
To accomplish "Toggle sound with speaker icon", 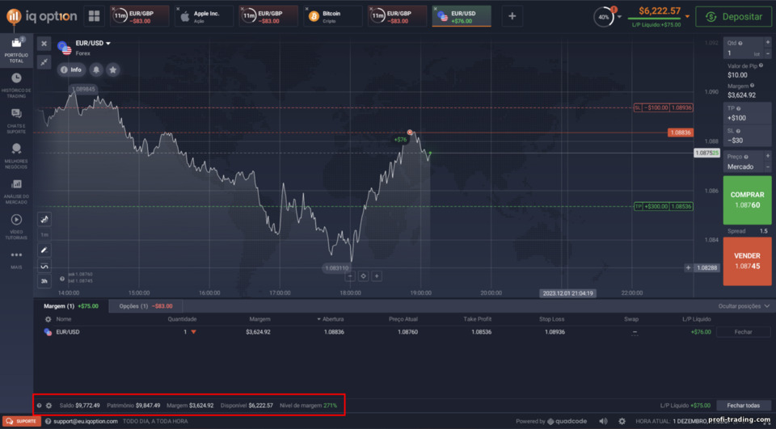I will (x=603, y=421).
